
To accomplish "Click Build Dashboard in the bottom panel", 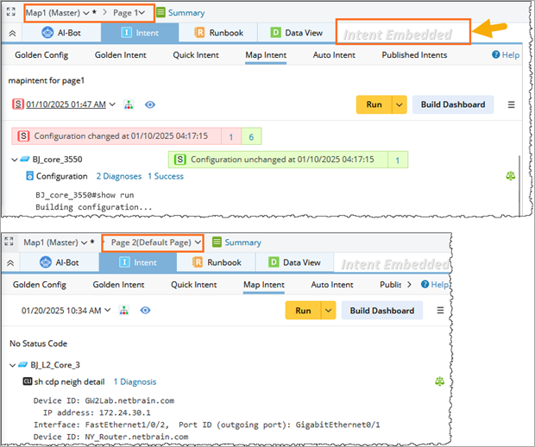I will pyautogui.click(x=382, y=311).
